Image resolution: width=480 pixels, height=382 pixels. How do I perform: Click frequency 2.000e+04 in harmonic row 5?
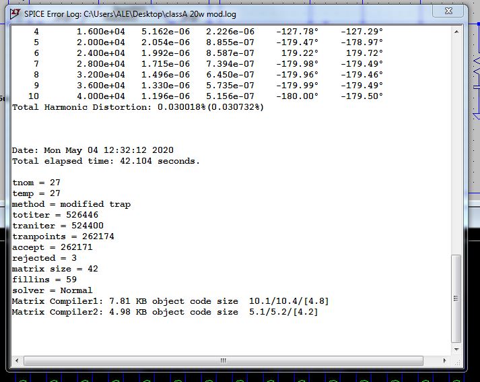[101, 42]
